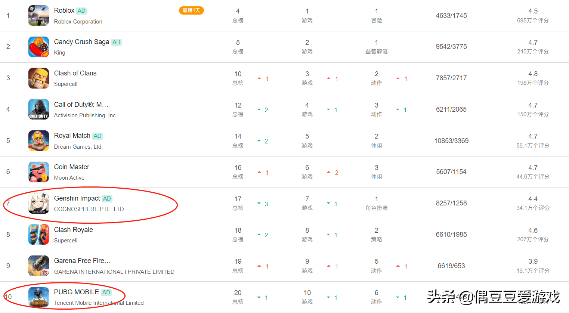Open the Garena Free Fire title link
Viewport: 569px width, 313px height.
click(82, 261)
